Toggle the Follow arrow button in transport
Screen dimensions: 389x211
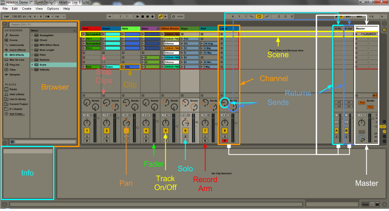[109, 17]
